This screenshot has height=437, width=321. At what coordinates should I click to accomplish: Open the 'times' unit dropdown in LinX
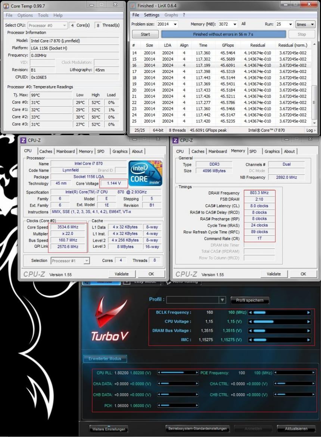pyautogui.click(x=305, y=24)
